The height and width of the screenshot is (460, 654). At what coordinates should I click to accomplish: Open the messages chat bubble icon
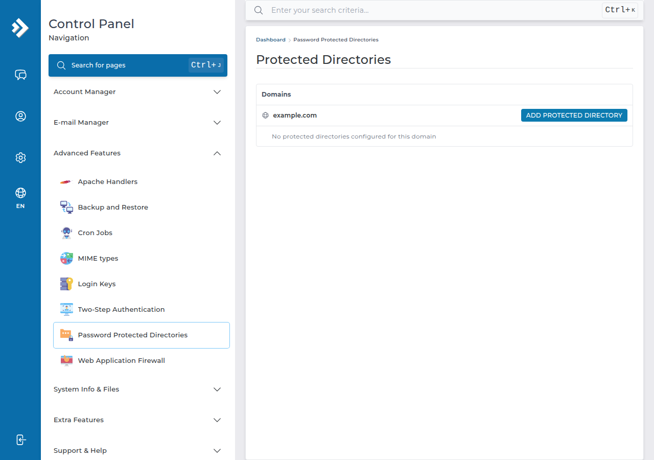(20, 75)
